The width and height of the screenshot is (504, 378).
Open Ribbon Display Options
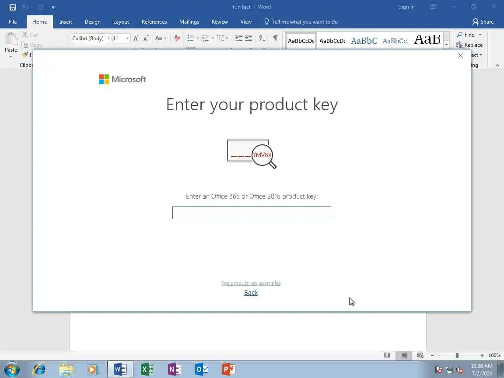433,7
